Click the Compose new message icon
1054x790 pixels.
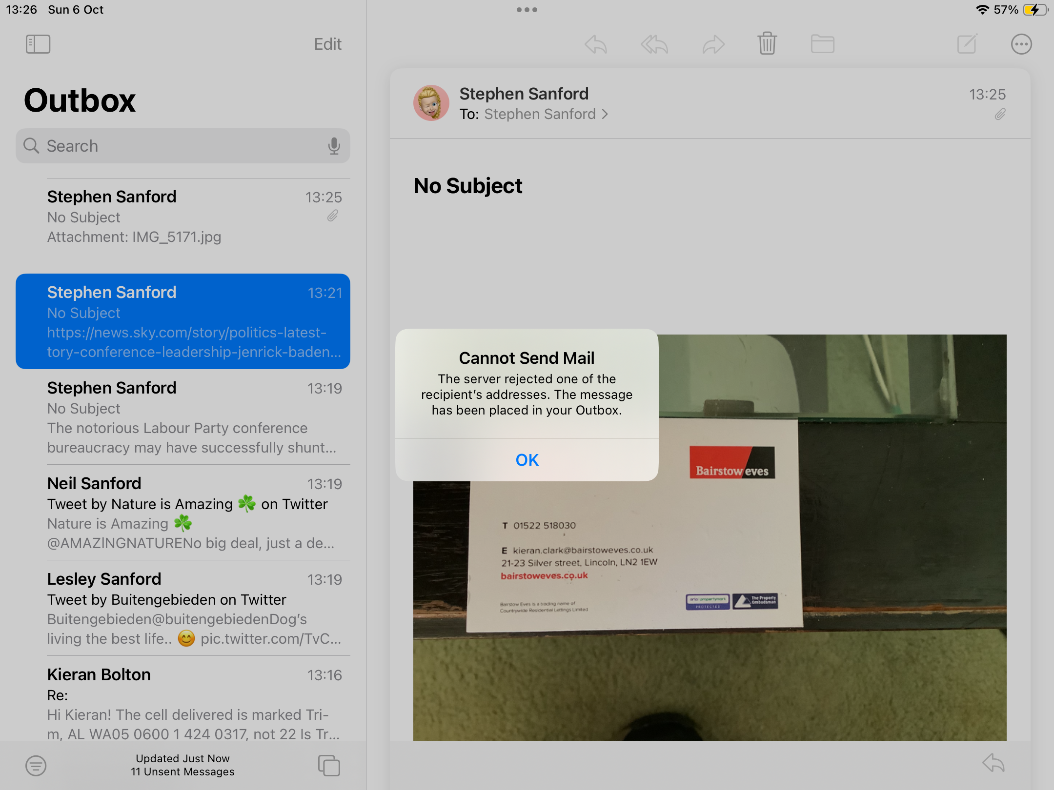(967, 44)
